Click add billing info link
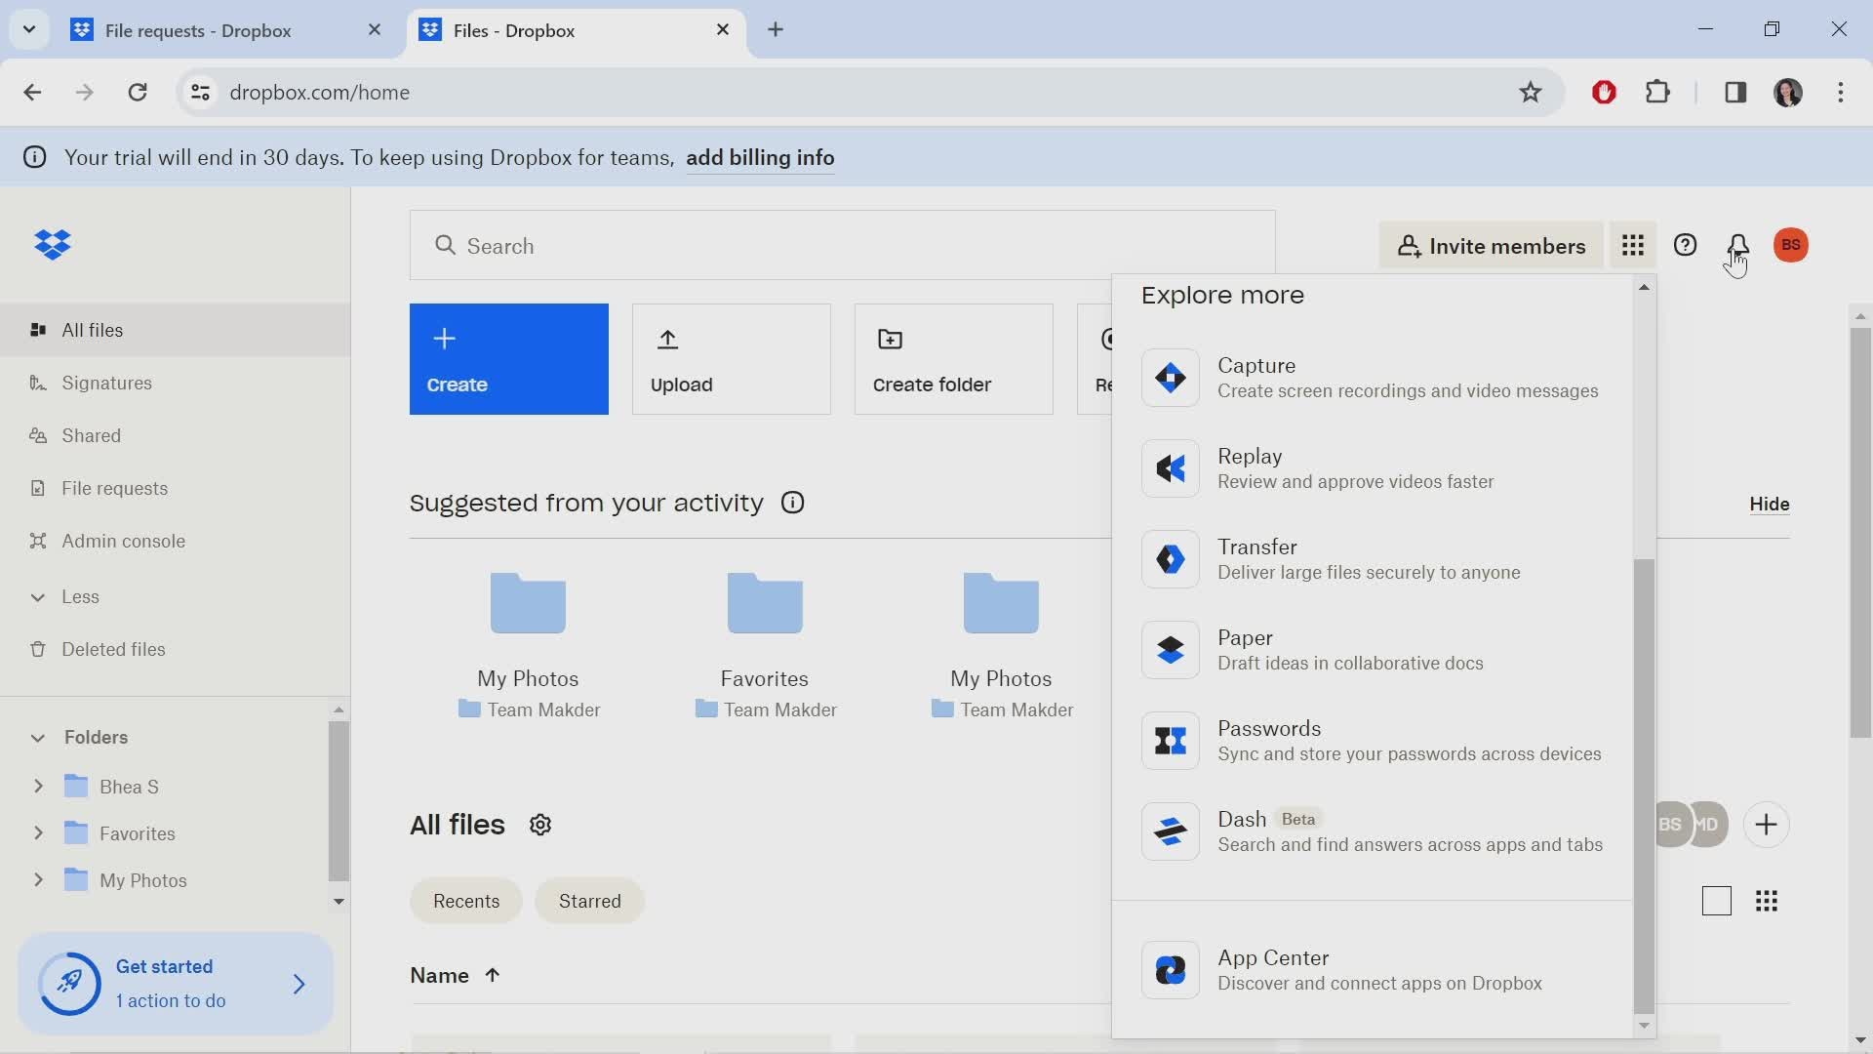The image size is (1873, 1054). [759, 157]
